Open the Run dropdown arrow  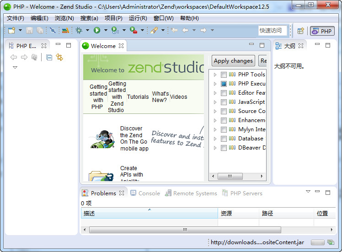pos(106,30)
